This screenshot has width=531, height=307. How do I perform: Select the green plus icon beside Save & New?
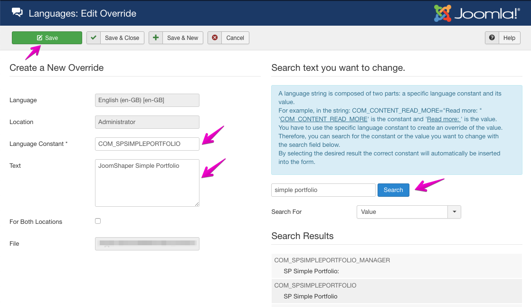coord(155,38)
